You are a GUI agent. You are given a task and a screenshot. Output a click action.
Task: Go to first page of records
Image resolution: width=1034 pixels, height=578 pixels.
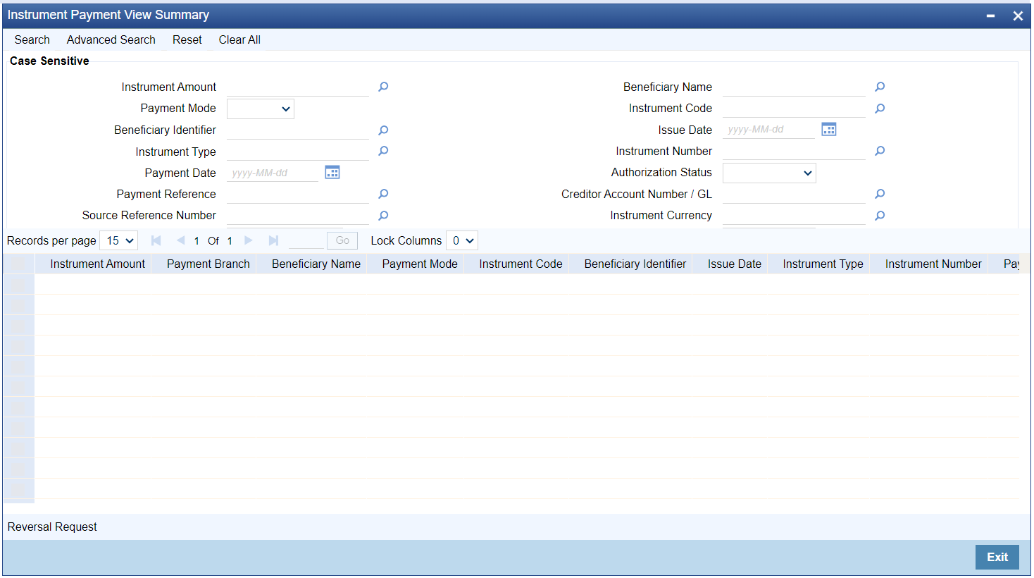point(156,240)
